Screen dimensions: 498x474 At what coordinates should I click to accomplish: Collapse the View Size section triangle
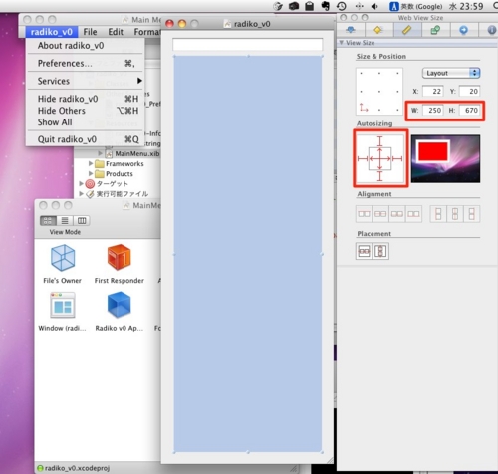341,43
